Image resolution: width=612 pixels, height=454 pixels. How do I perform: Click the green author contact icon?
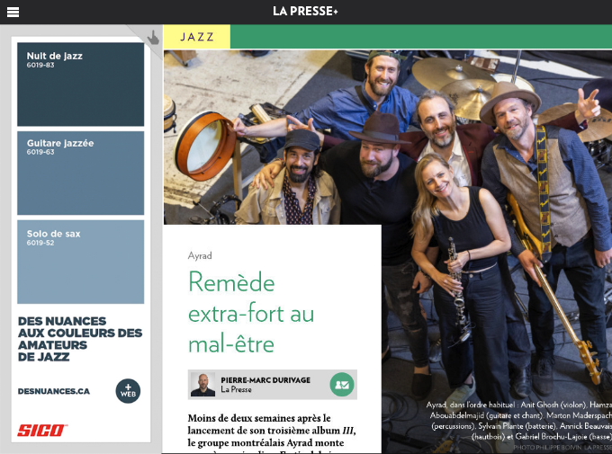342,385
